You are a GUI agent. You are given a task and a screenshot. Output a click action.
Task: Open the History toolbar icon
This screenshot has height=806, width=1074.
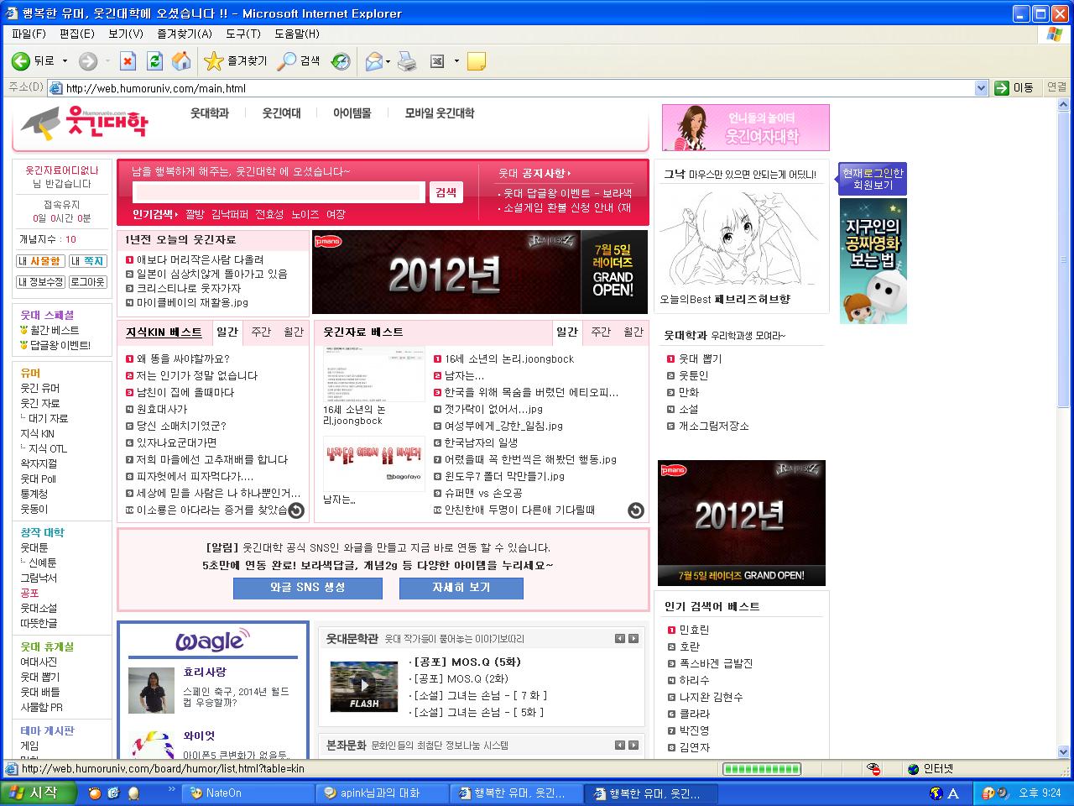341,61
